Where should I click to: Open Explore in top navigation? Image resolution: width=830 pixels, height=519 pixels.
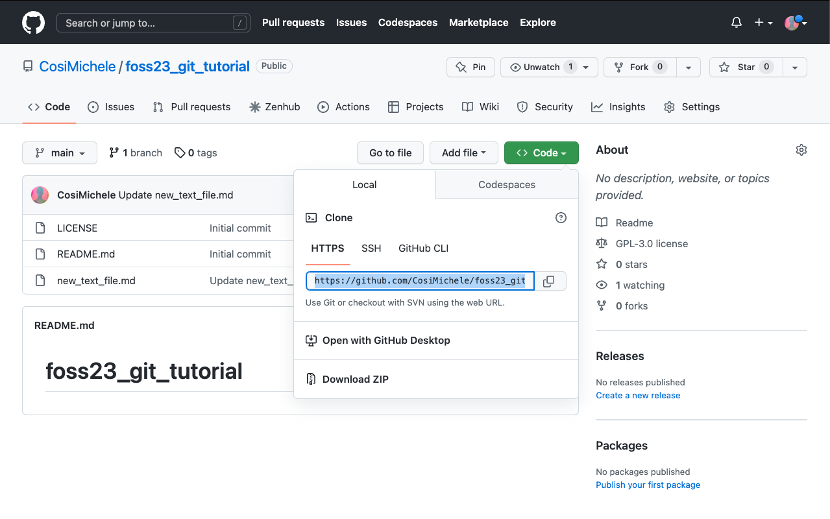pyautogui.click(x=538, y=23)
